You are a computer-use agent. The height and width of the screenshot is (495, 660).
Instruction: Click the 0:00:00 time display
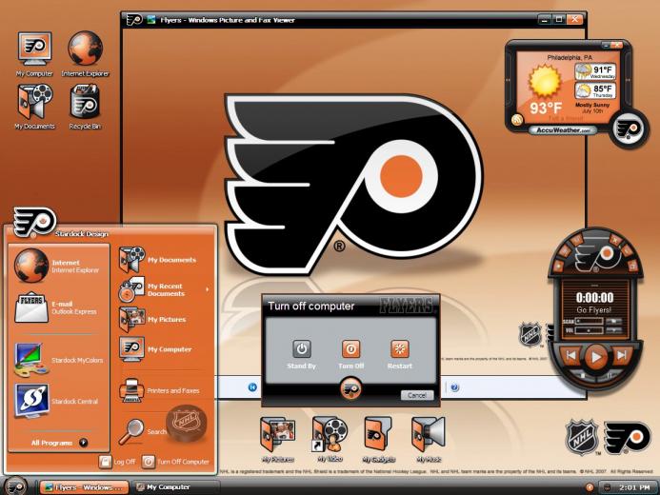[594, 298]
